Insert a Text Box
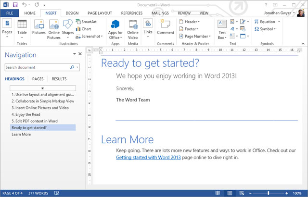This screenshot has width=308, height=197. (x=222, y=29)
